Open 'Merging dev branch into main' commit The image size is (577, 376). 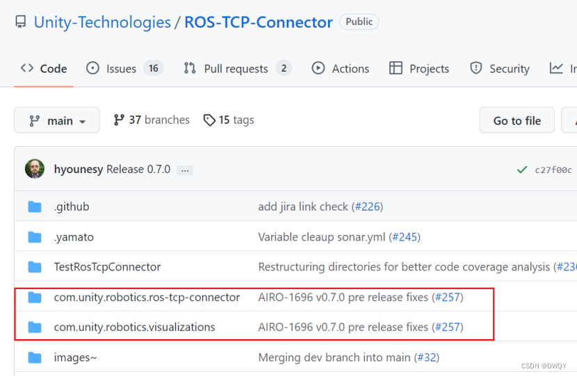(334, 357)
